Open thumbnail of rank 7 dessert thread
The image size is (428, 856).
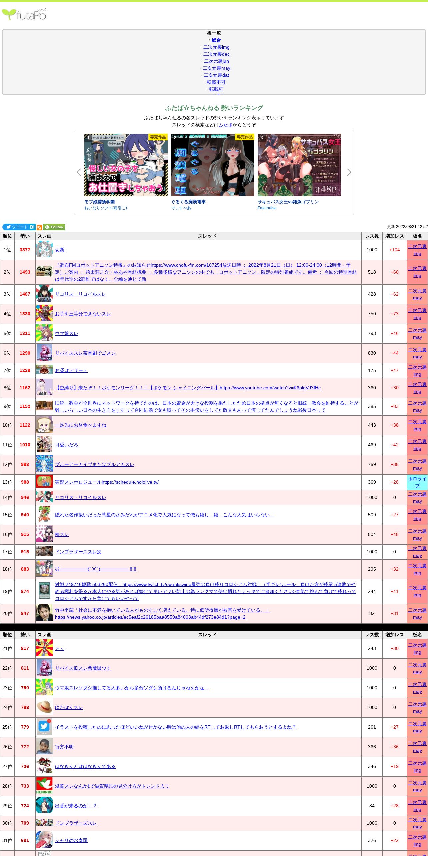click(44, 370)
